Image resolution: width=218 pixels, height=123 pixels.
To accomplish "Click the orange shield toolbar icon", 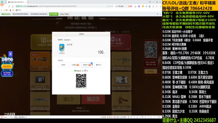I will (143, 6).
